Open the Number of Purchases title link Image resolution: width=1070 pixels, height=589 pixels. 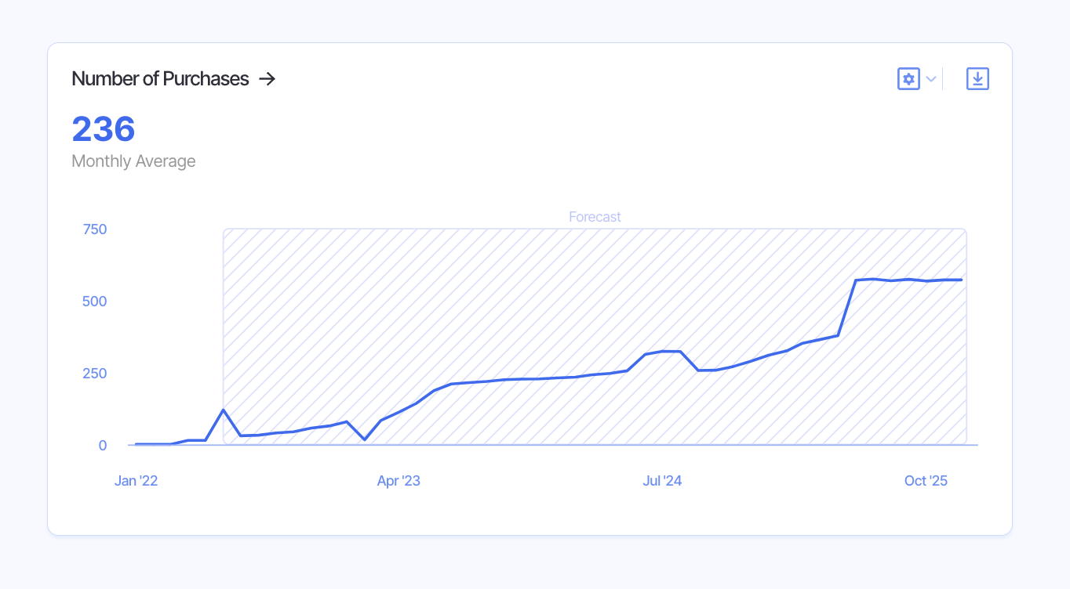[x=160, y=79]
